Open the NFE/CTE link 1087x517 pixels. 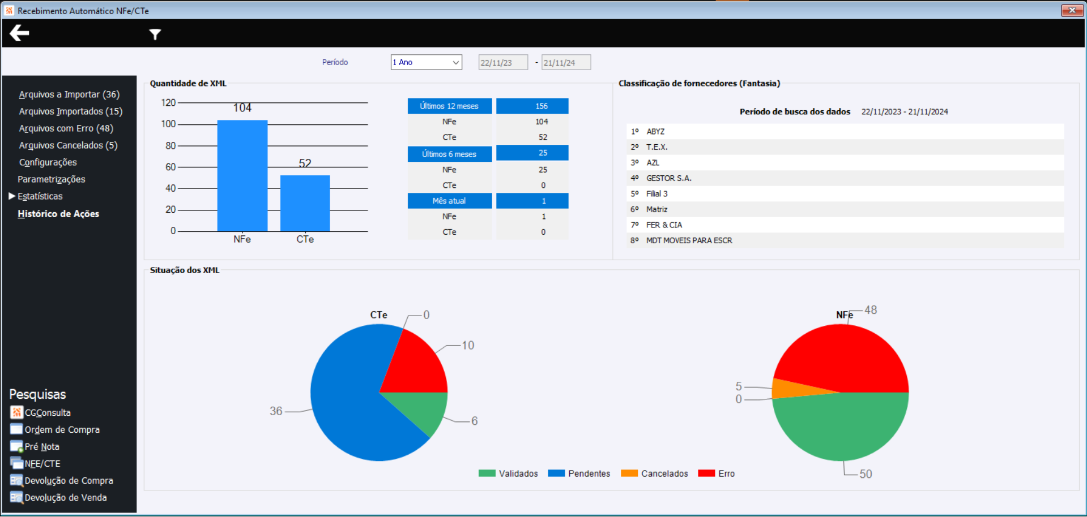(42, 463)
